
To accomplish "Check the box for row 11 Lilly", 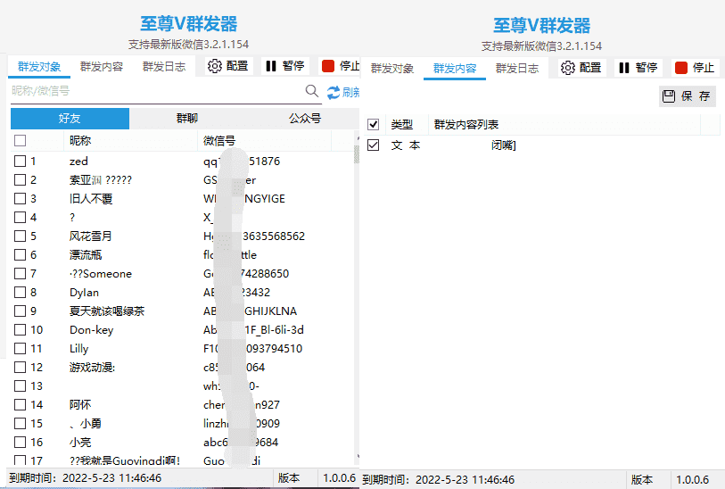I will coord(20,348).
